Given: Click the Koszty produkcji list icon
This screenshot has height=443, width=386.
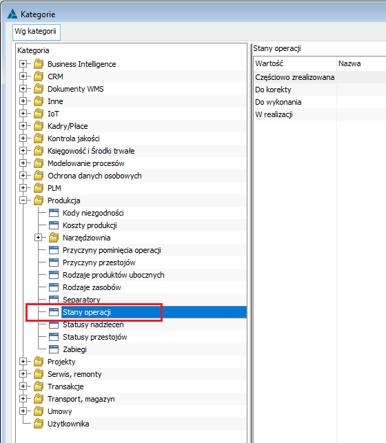Looking at the screenshot, I should point(54,225).
